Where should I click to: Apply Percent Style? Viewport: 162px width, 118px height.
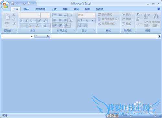coord(87,21)
